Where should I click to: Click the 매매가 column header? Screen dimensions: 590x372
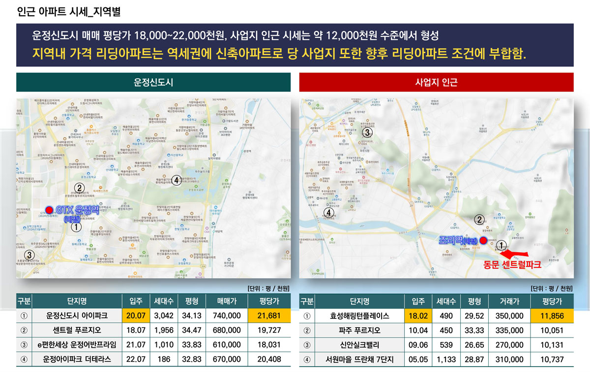[228, 301]
